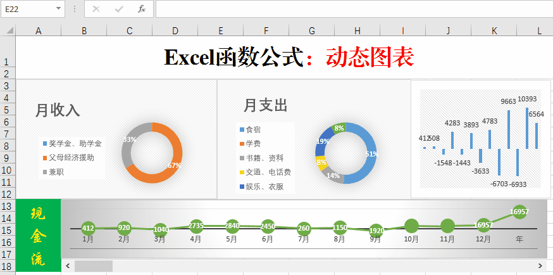Click the dark blue 19% expense donut segment
This screenshot has width=553, height=275.
(321, 141)
